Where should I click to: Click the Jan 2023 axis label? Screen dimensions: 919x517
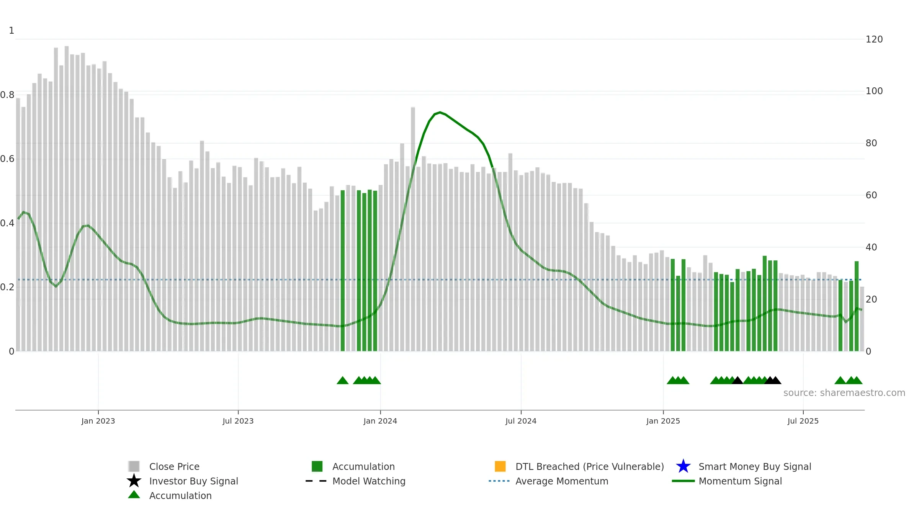tap(98, 421)
